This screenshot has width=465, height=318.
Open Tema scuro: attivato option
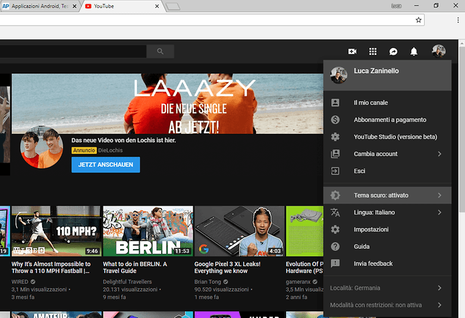pos(387,196)
